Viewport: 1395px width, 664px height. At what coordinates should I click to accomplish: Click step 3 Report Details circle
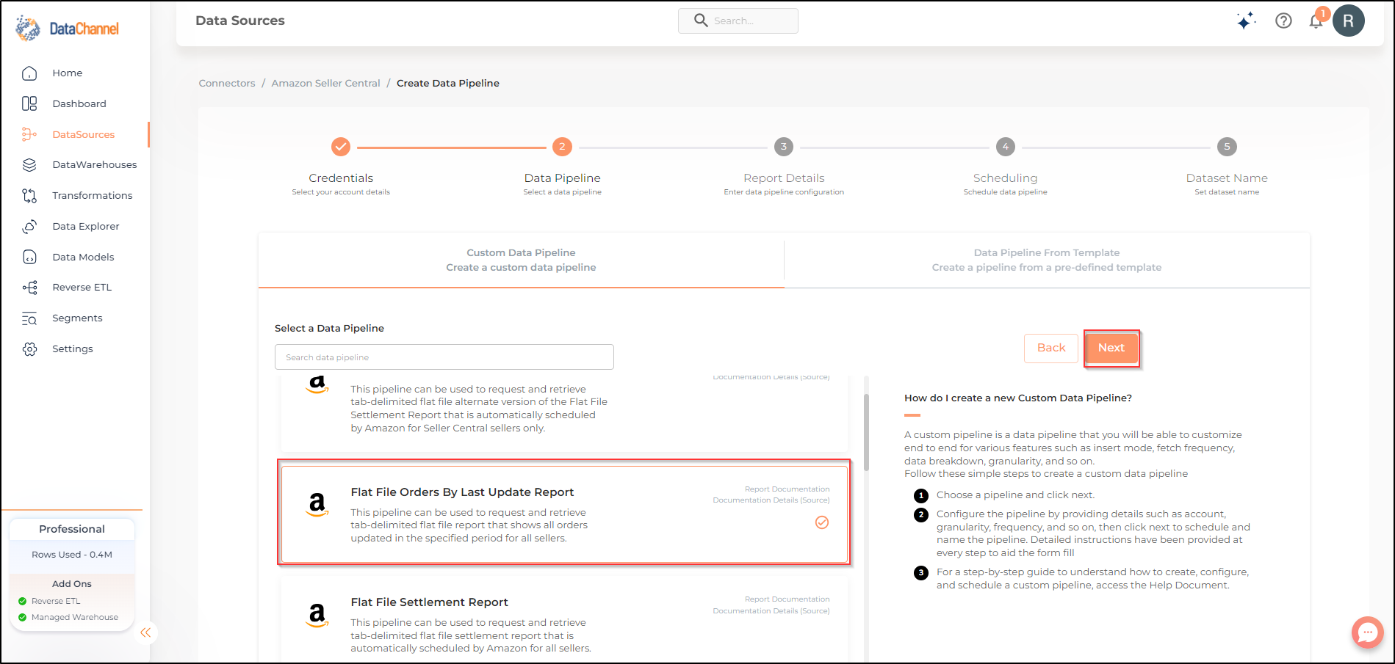click(x=784, y=147)
